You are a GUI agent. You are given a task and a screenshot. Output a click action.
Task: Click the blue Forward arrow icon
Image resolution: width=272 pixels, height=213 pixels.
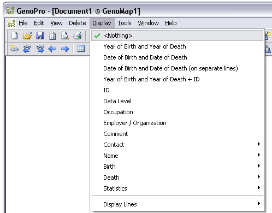click(65, 49)
